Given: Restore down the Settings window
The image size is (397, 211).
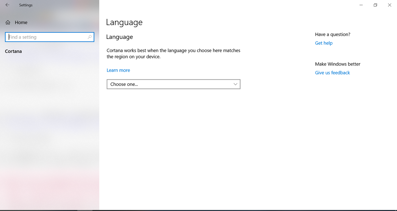Looking at the screenshot, I should pos(375,5).
